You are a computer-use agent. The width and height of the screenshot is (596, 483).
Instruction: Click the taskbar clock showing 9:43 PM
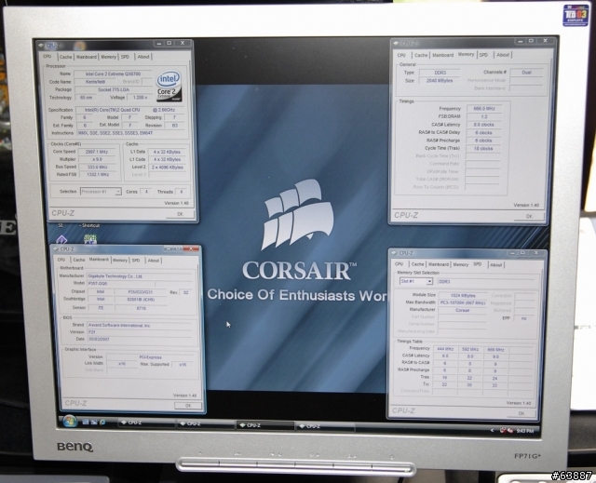[x=525, y=431]
